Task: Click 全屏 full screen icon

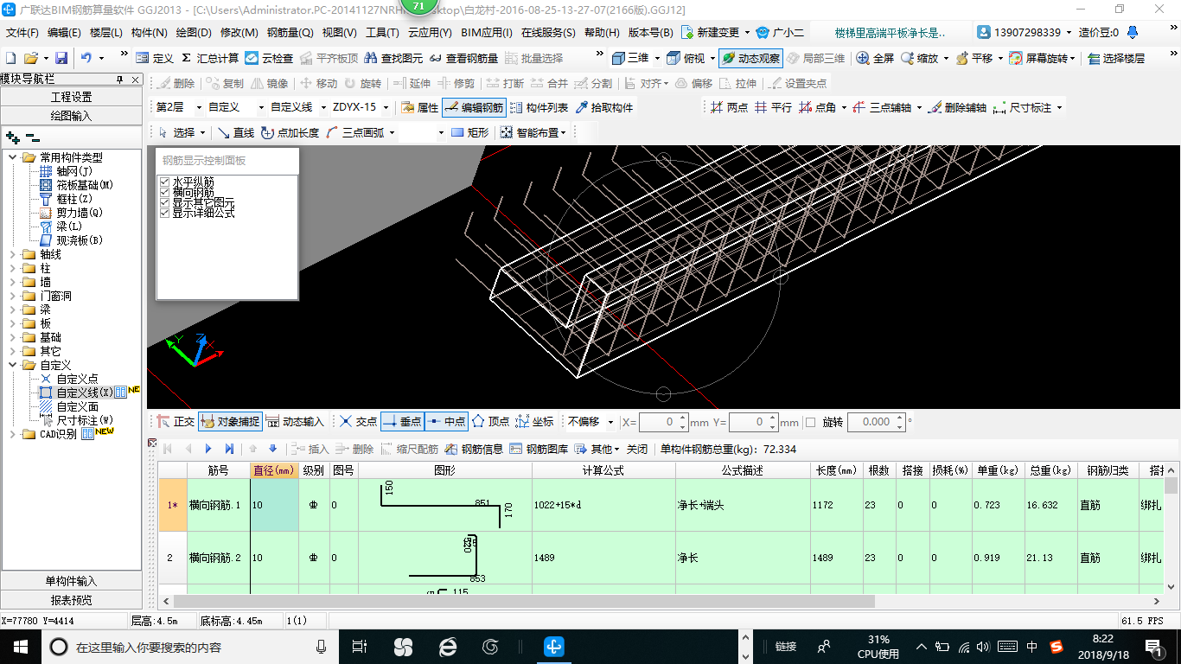Action: click(x=875, y=58)
